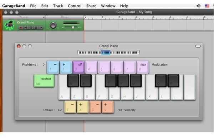Set modulation level with key 7
This screenshot has height=138, width=214.
tap(130, 67)
